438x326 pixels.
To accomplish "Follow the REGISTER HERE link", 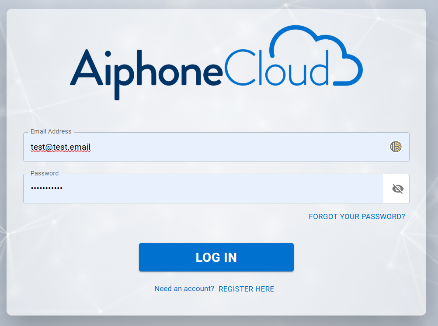I will (246, 289).
